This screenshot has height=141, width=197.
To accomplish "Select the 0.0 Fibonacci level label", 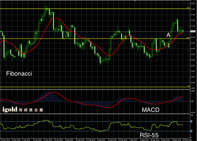I will tap(189, 86).
